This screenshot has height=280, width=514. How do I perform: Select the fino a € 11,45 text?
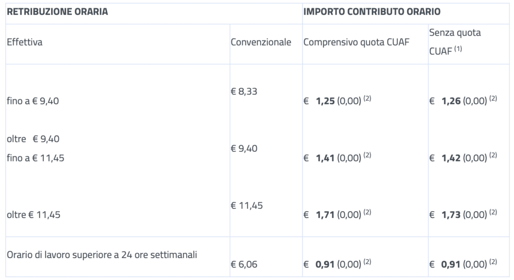click(36, 158)
